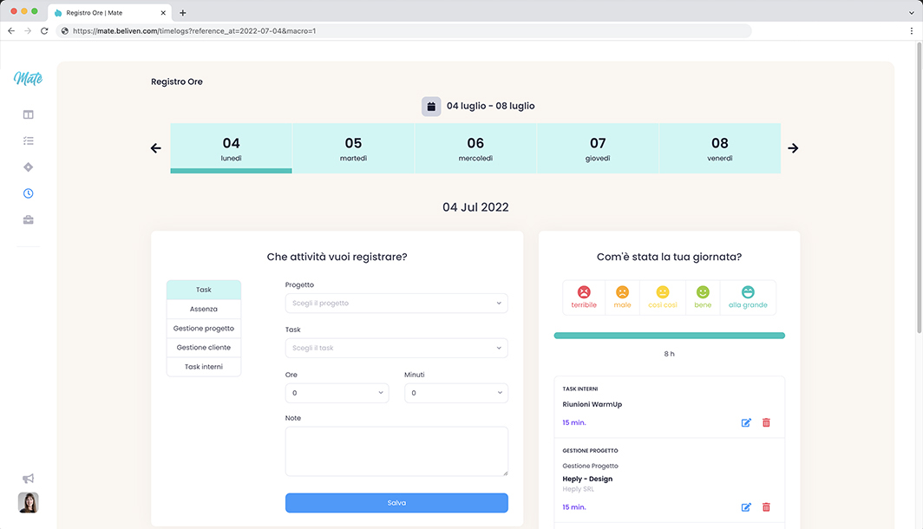Delete the Riunioni WarmUp time entry

pos(767,422)
